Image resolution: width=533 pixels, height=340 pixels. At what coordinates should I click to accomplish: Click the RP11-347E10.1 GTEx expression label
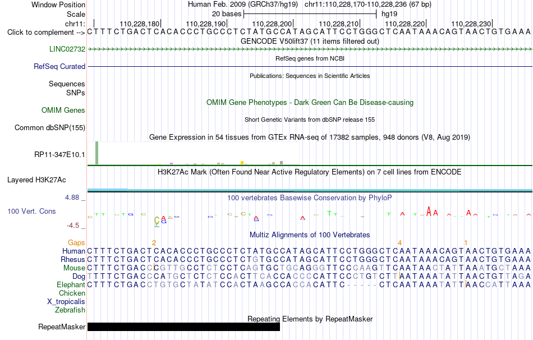tap(59, 155)
